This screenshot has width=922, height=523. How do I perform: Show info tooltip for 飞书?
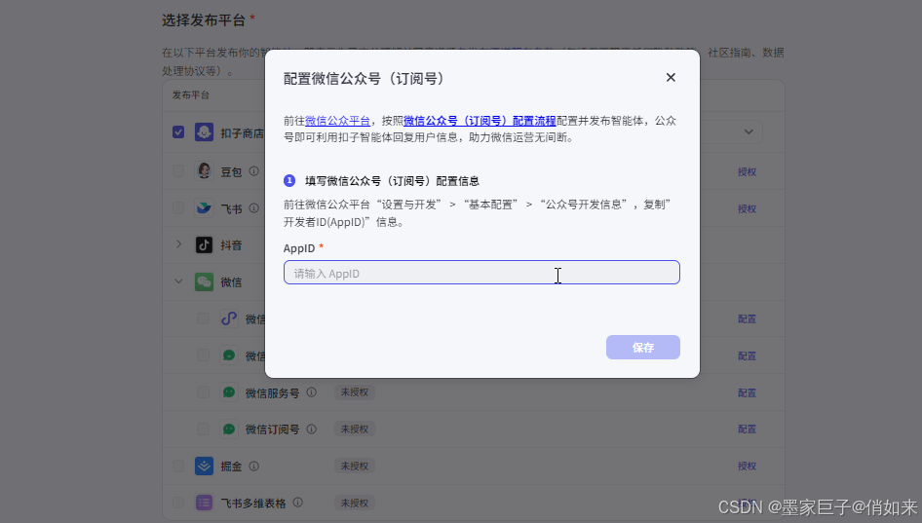tap(254, 208)
